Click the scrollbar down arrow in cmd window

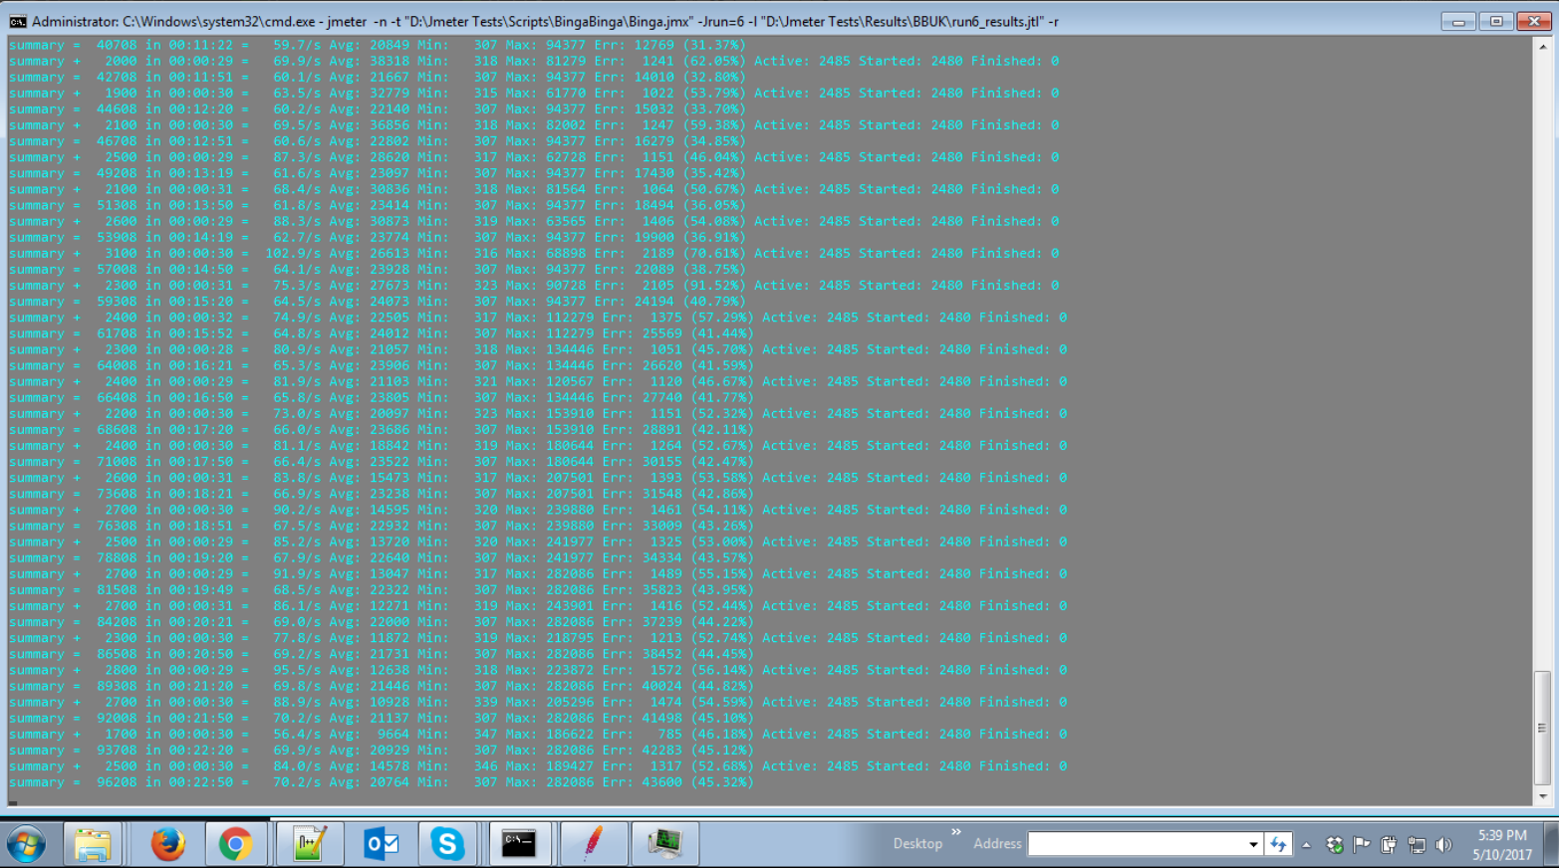(x=1542, y=796)
